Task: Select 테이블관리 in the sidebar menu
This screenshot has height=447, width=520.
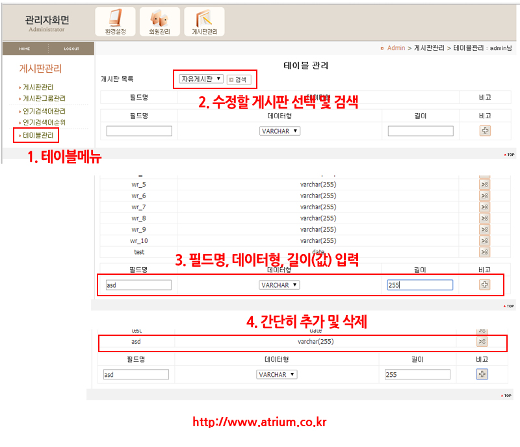Action: point(38,135)
